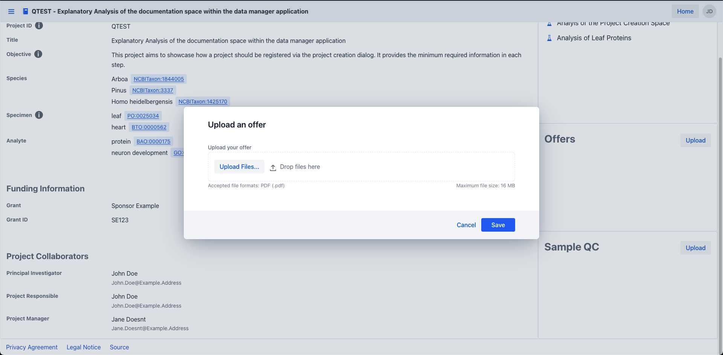
Task: Click Upload button in Offers section
Action: (695, 140)
